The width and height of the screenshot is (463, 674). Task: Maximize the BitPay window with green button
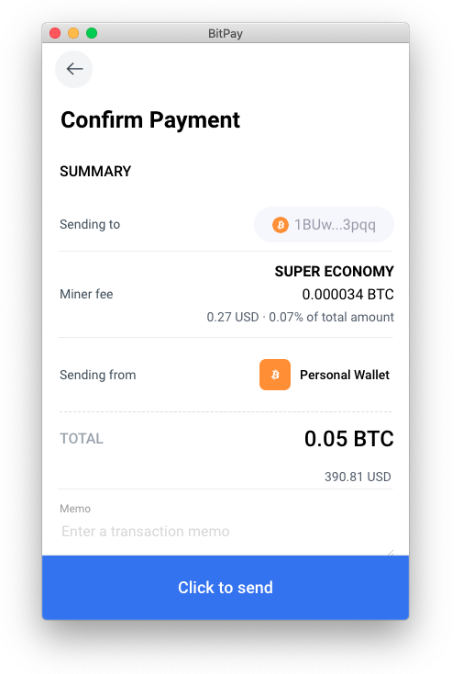pos(92,33)
